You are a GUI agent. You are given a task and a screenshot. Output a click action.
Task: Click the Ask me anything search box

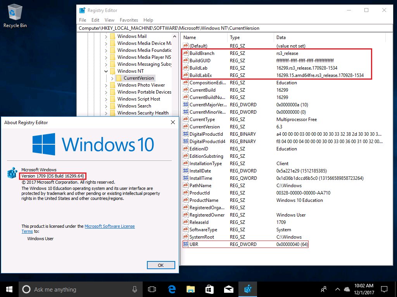point(81,289)
